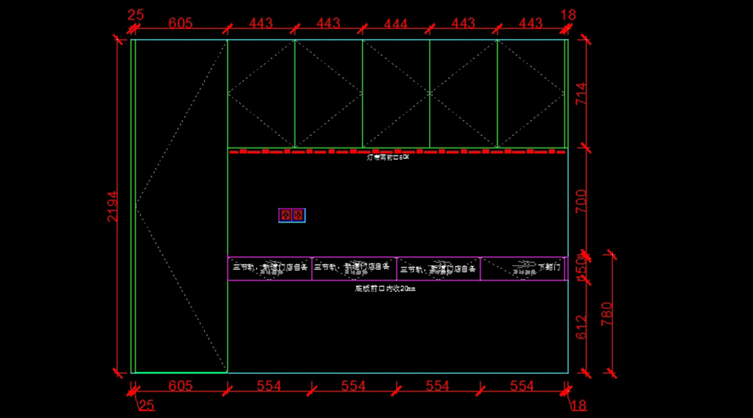Screen dimensions: 753x418
Task: Click the left red power socket symbol
Action: point(286,216)
